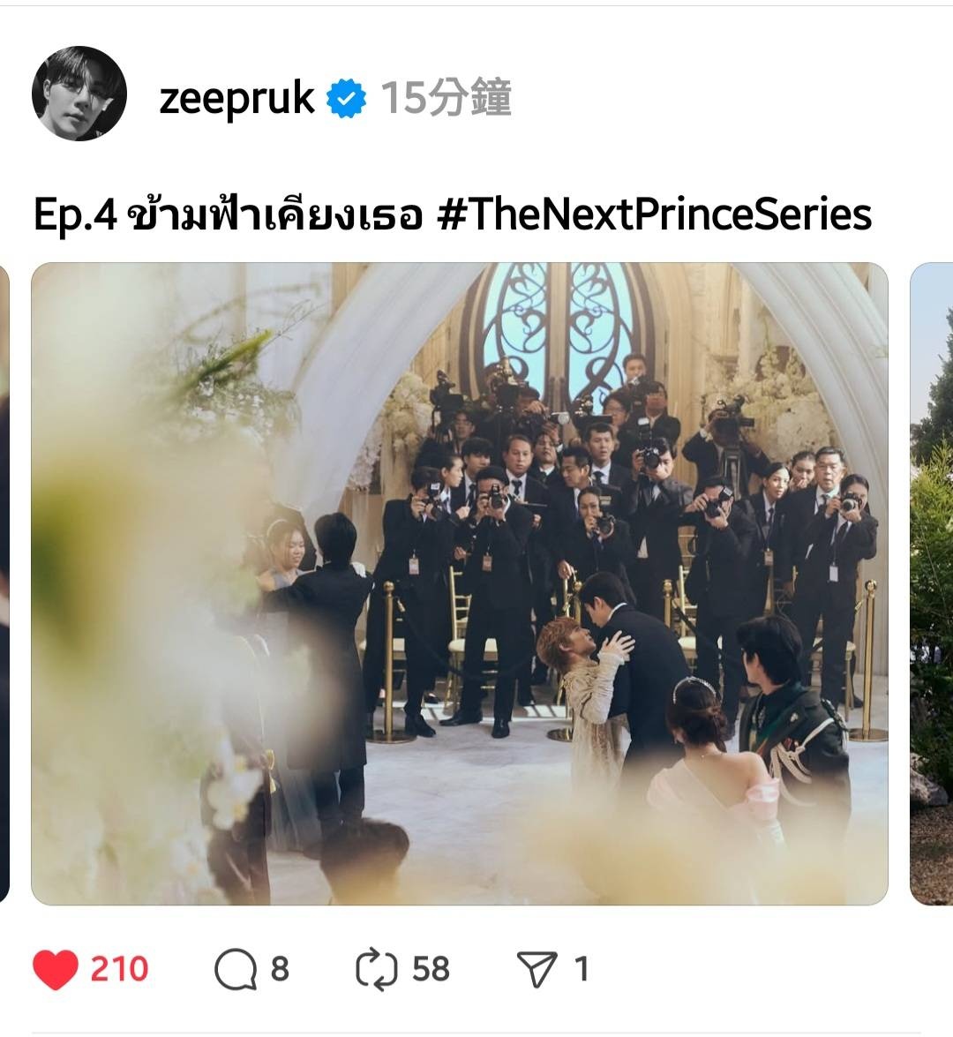Open the post via Thai caption text
This screenshot has width=953, height=1037.
click(x=274, y=215)
